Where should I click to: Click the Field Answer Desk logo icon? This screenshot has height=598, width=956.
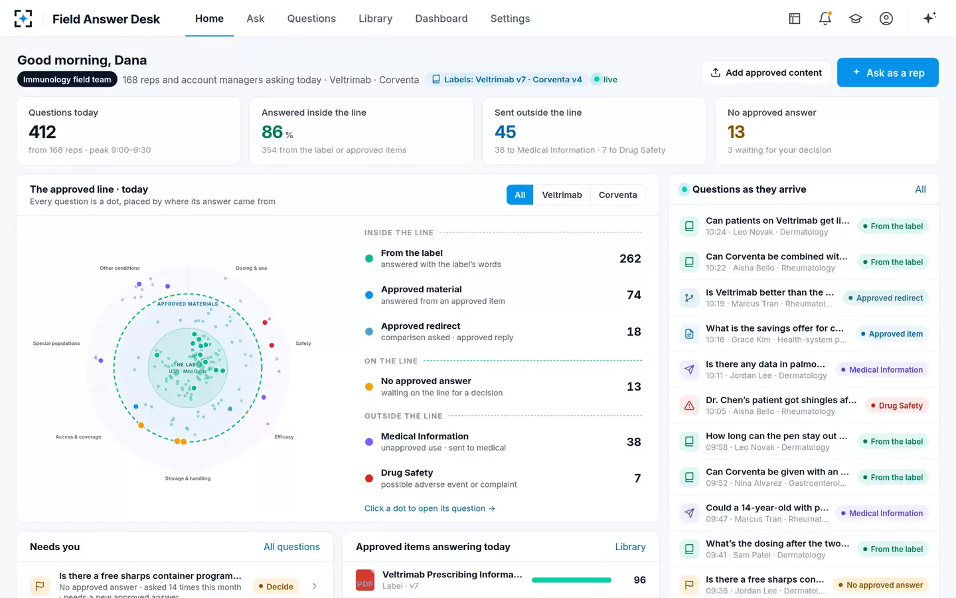point(23,19)
